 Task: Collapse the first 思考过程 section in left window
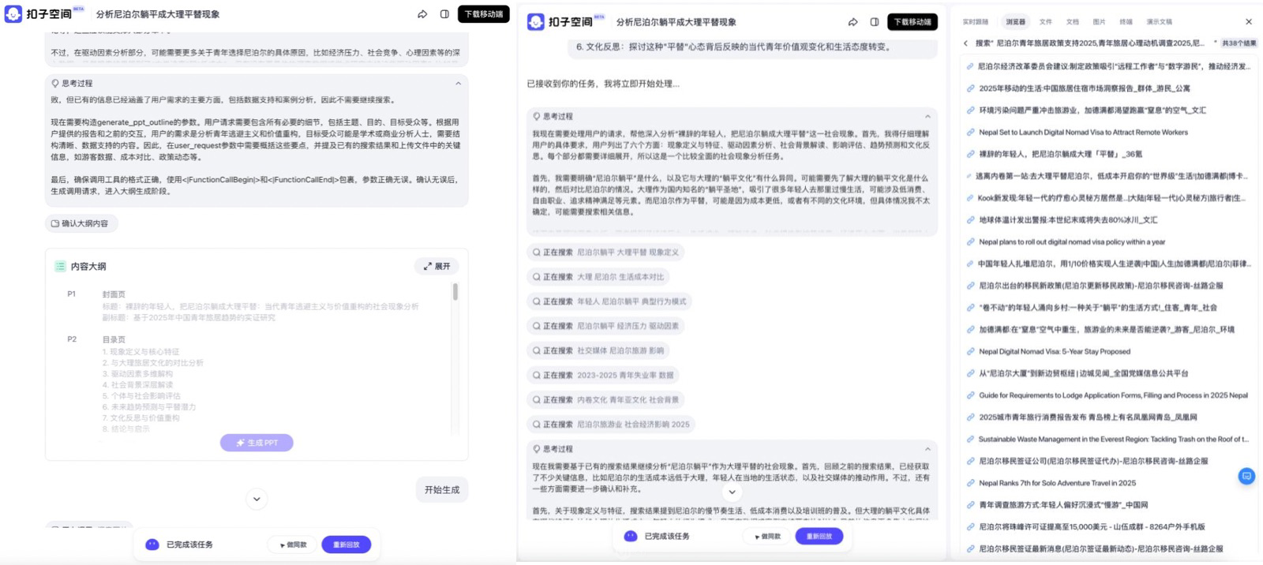[x=458, y=83]
